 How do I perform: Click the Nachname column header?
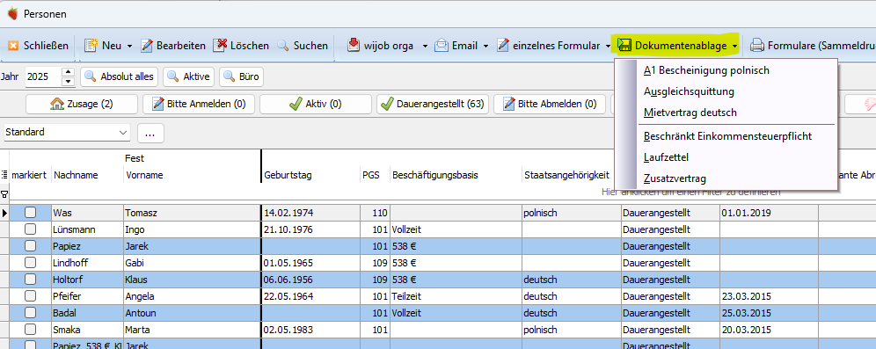[x=87, y=175]
